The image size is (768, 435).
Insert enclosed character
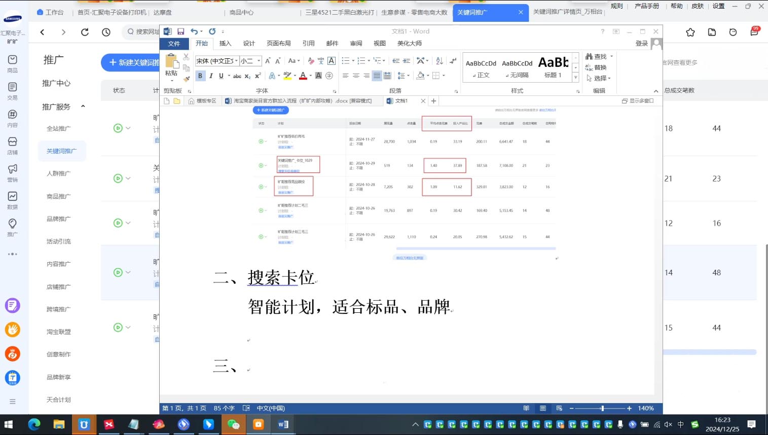329,76
